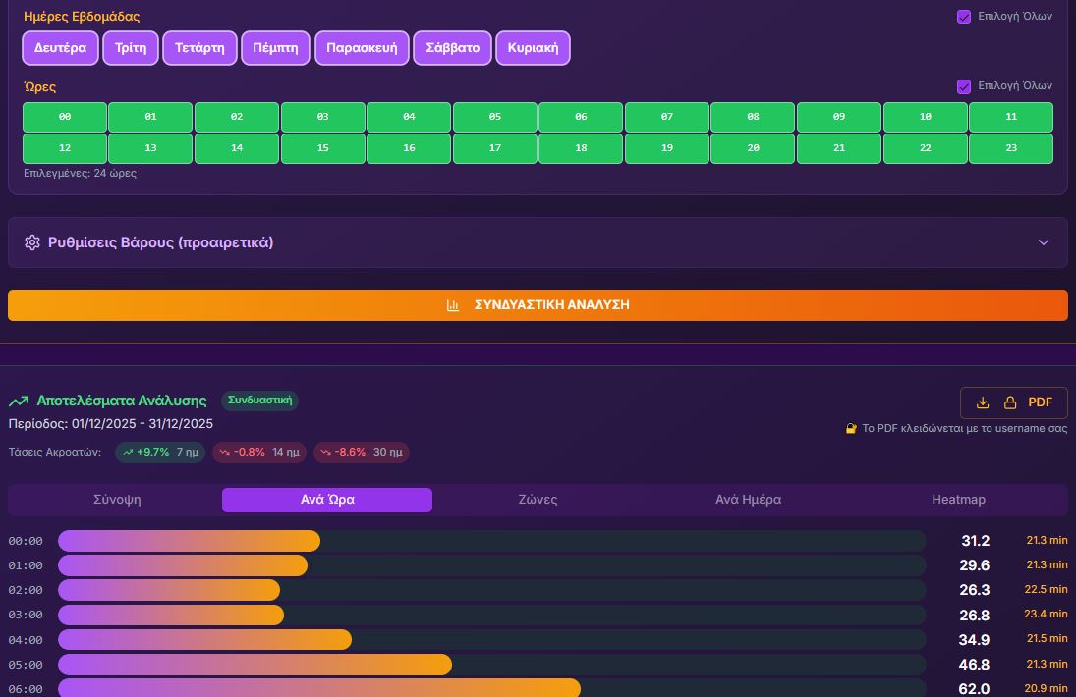Toggle hour 01 selection
Screen dimensions: 1076x697
point(150,117)
